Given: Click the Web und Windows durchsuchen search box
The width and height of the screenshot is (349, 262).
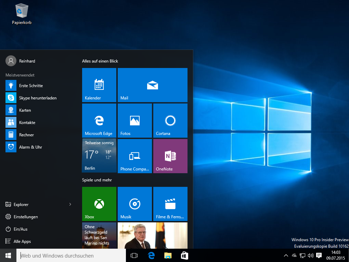Looking at the screenshot, I should [x=71, y=256].
